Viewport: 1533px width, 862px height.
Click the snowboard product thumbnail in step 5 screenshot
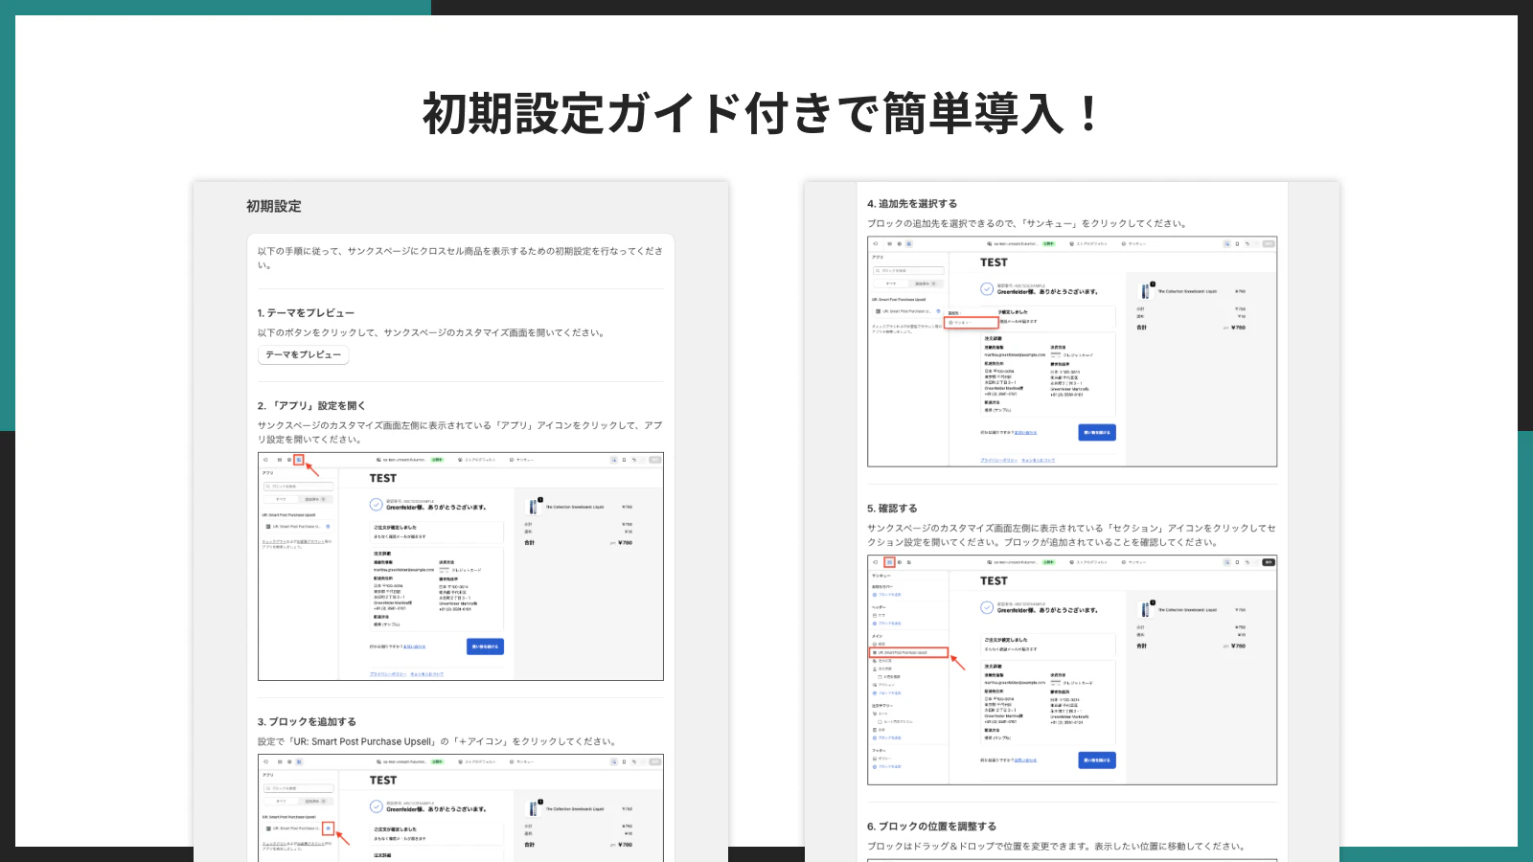click(1145, 610)
